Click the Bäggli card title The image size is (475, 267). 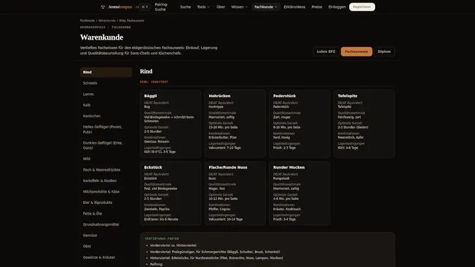pyautogui.click(x=151, y=96)
